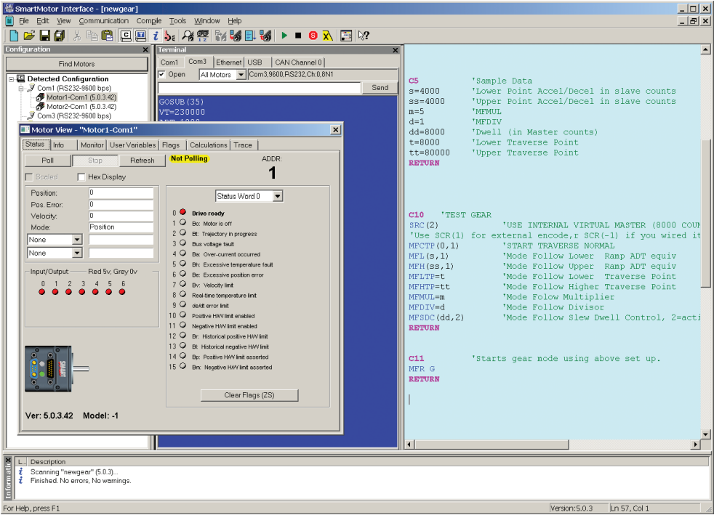Click the Paste clipboard icon

tap(107, 36)
